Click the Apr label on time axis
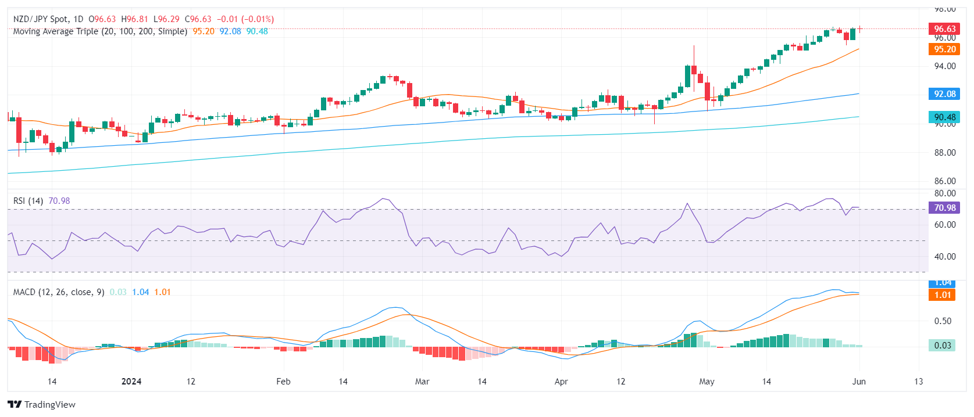 pos(561,382)
